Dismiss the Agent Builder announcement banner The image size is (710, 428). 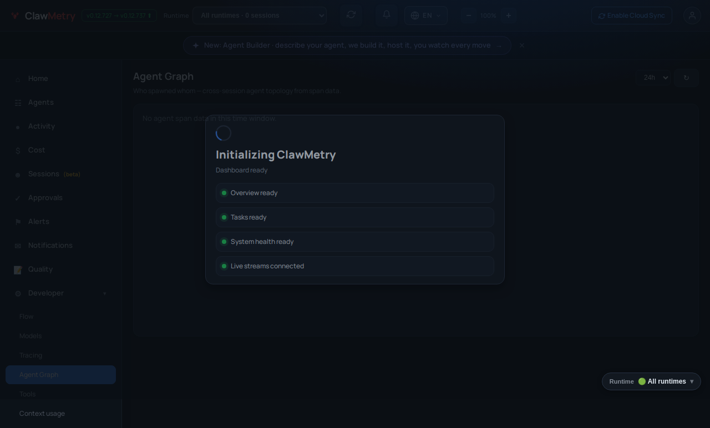[522, 45]
